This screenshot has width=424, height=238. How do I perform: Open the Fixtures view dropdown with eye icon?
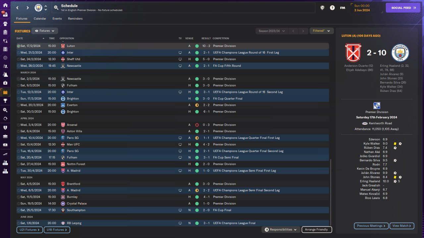[x=45, y=31]
